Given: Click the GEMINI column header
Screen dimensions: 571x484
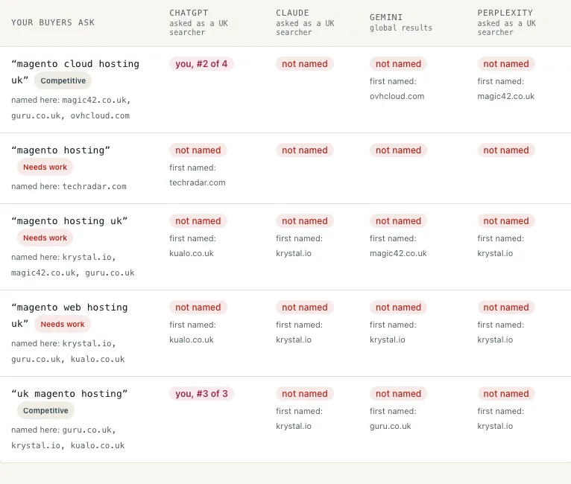Looking at the screenshot, I should click(x=386, y=17).
